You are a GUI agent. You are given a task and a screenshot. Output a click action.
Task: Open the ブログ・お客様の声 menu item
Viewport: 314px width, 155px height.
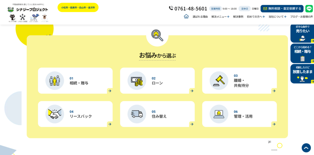point(301,17)
